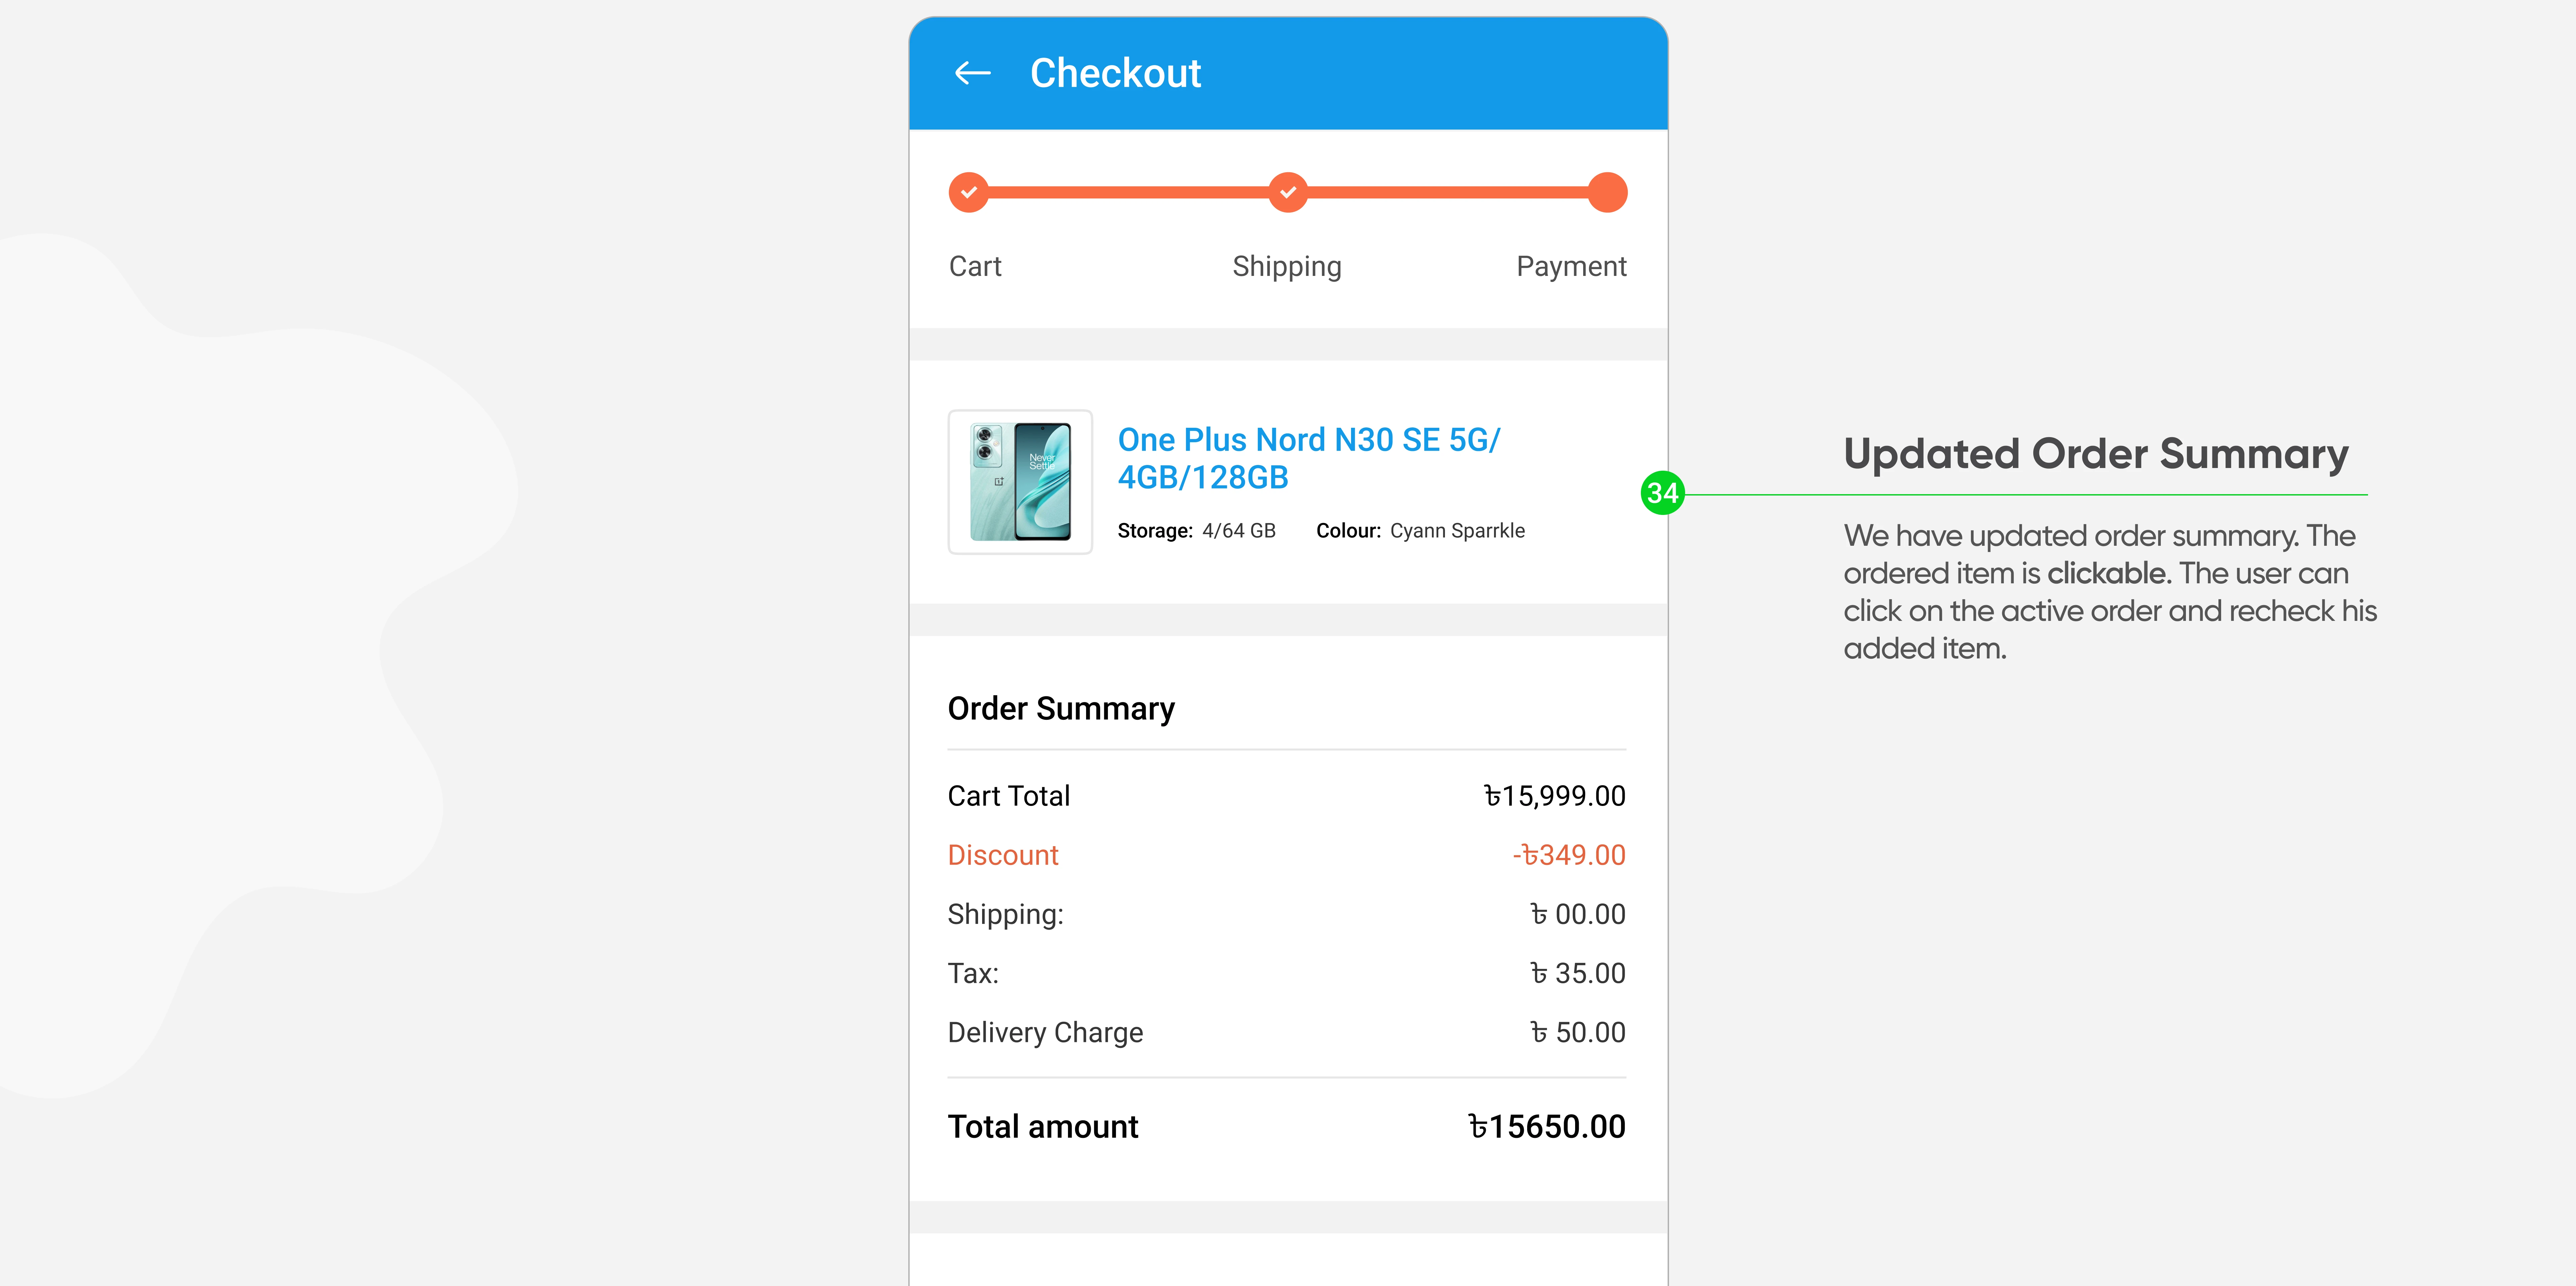Click the green 34 annotation badge
This screenshot has width=2576, height=1286.
pyautogui.click(x=1662, y=492)
